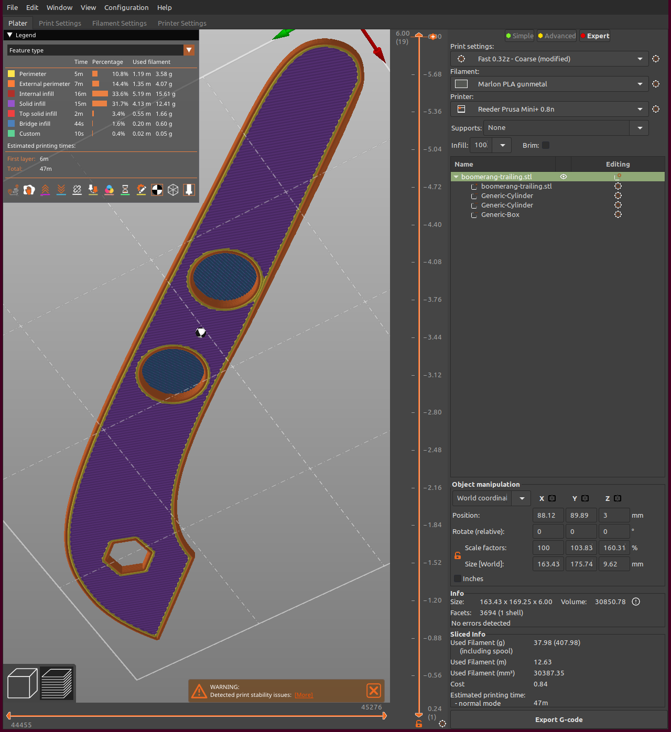
Task: Open the Feature type legend dropdown
Action: tap(189, 50)
